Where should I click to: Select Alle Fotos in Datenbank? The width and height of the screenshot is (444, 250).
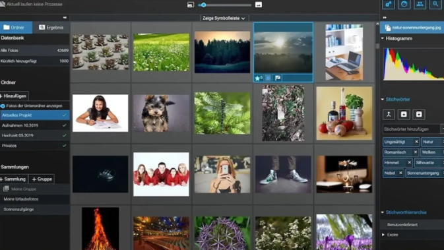pos(34,50)
